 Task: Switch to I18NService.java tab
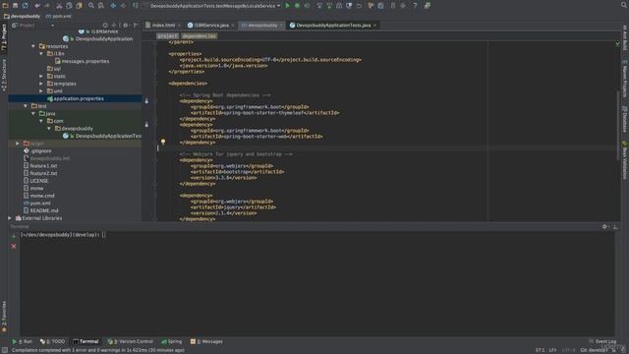click(x=211, y=25)
